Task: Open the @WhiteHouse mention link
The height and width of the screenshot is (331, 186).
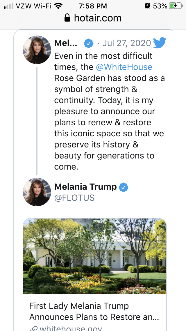Action: pos(124,67)
